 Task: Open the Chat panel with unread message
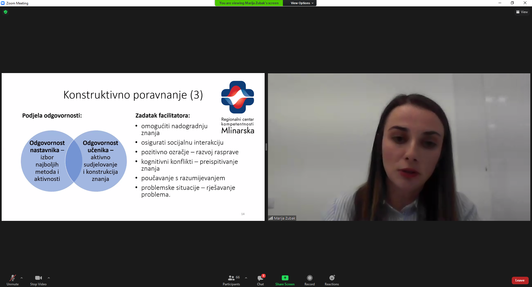point(260,280)
